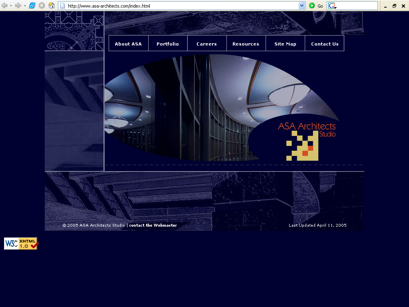Image resolution: width=409 pixels, height=307 pixels.
Task: Click the W3C XHTML 1.0 validation badge
Action: (x=21, y=243)
